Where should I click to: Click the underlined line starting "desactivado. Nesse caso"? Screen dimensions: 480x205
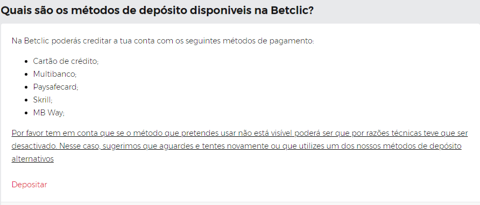pyautogui.click(x=236, y=146)
